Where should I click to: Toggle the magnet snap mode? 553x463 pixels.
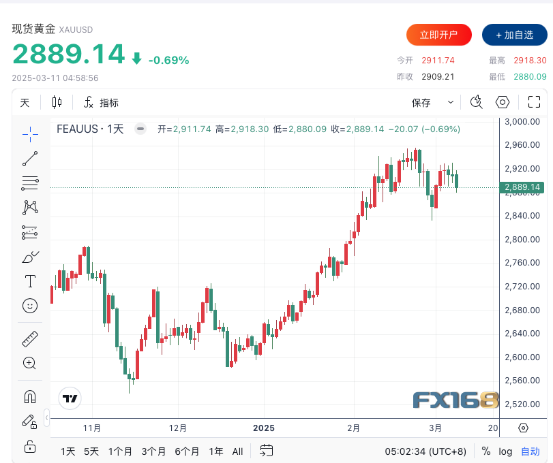point(30,397)
